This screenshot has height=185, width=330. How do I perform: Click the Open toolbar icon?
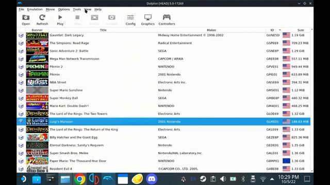(x=26, y=20)
